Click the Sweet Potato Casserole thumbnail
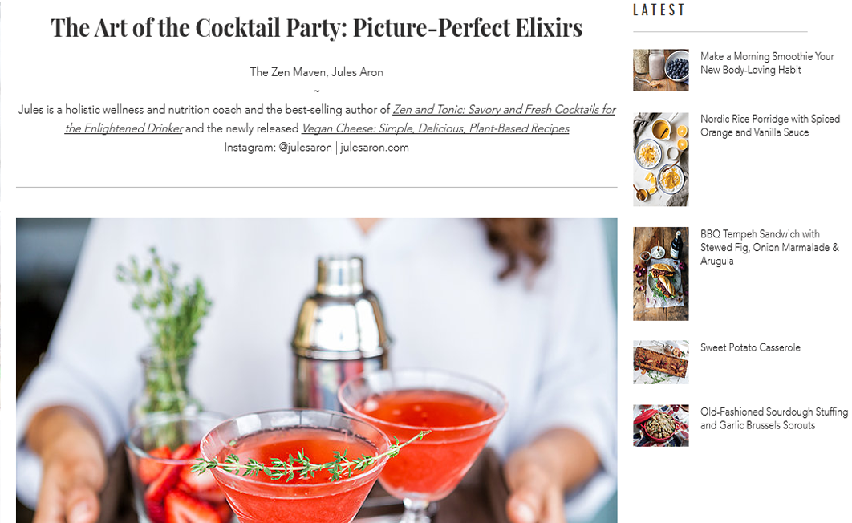Viewport: 852px width, 523px height. click(661, 363)
